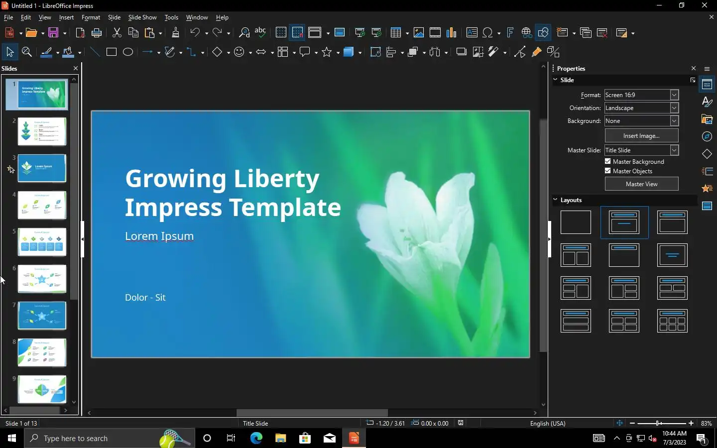The height and width of the screenshot is (448, 717).
Task: Open File Explorer from the taskbar
Action: tap(280, 438)
